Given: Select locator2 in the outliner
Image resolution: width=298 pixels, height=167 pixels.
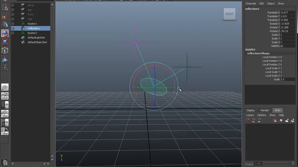Looking at the screenshot, I should click(x=32, y=33).
